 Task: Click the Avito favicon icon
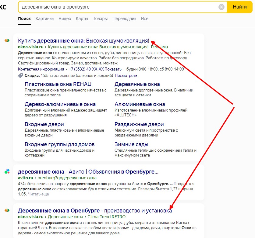(x=7, y=172)
